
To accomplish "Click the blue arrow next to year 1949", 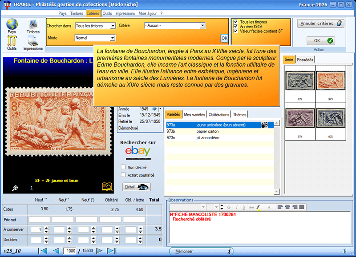I will [154, 109].
